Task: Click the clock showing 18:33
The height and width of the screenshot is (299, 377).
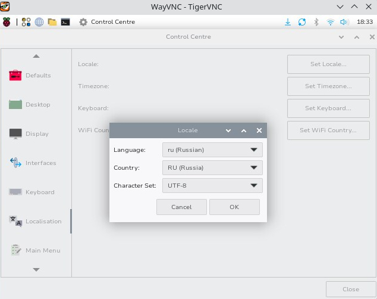Action: tap(365, 22)
